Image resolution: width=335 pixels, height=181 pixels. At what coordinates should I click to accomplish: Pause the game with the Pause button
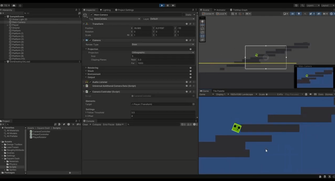pyautogui.click(x=167, y=5)
